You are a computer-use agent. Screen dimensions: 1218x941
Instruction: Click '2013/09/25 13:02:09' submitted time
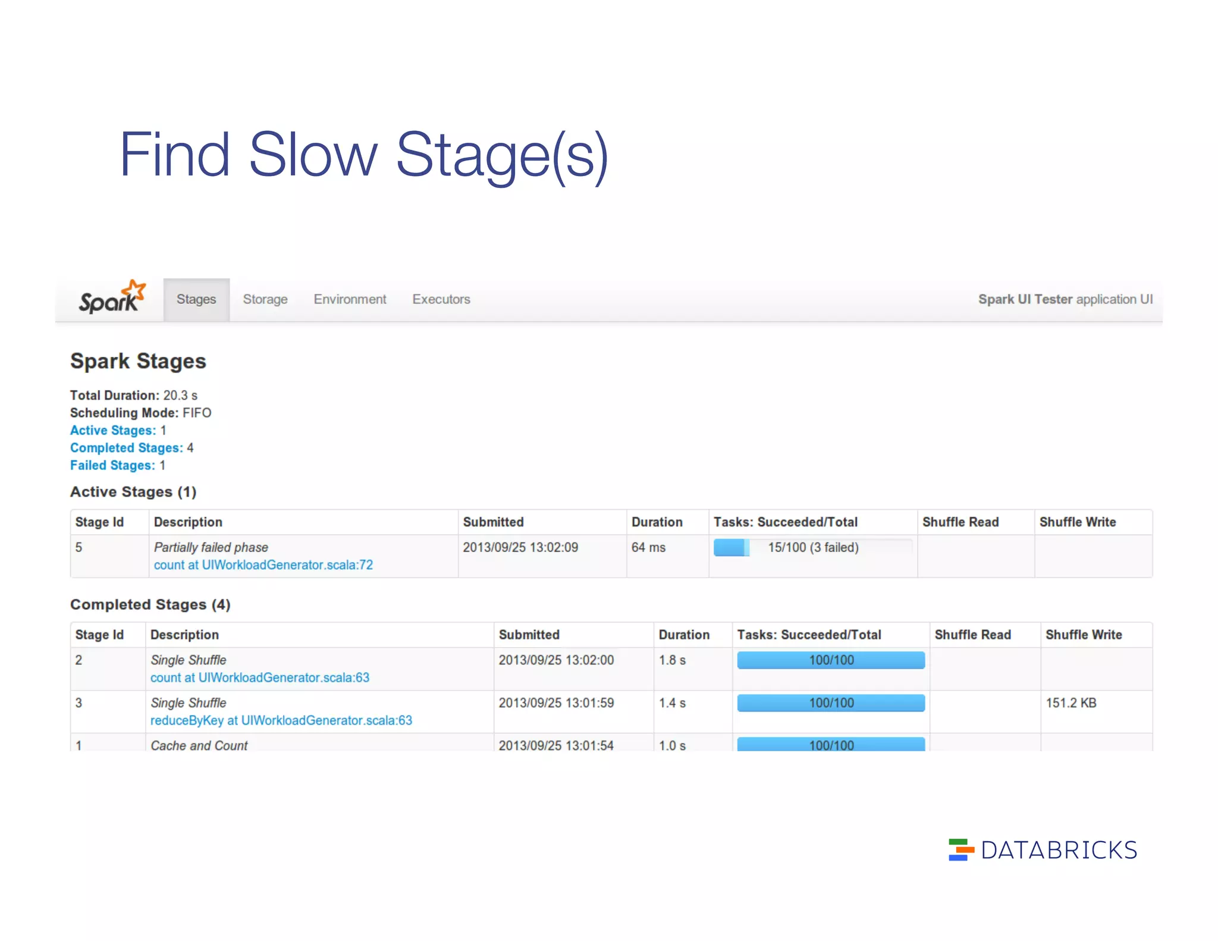coord(520,547)
